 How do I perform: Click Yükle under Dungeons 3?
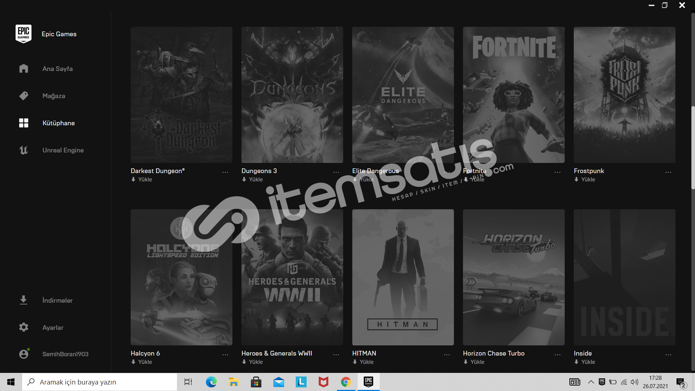tap(252, 179)
